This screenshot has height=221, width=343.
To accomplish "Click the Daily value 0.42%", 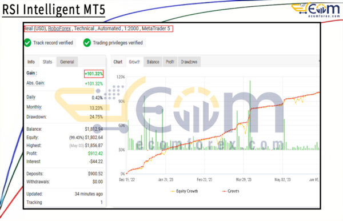I will click(97, 98).
